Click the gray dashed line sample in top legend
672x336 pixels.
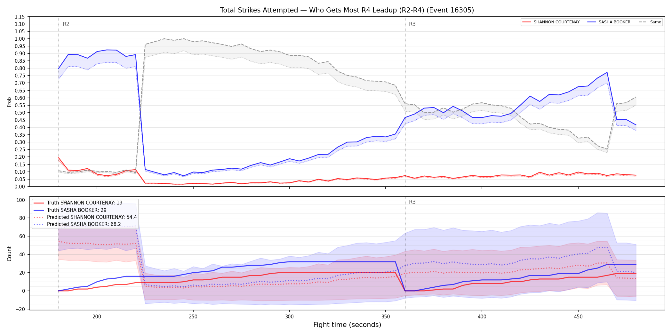tap(643, 22)
